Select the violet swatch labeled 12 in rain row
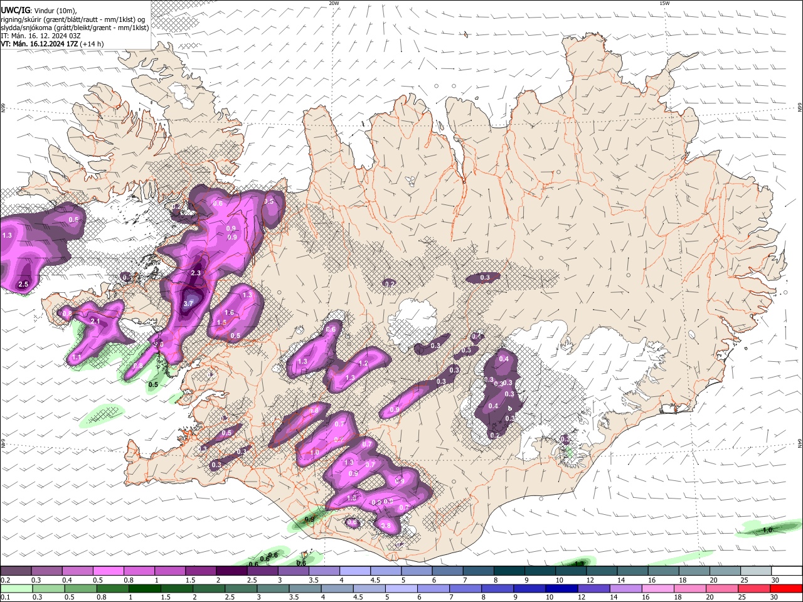 point(593,589)
